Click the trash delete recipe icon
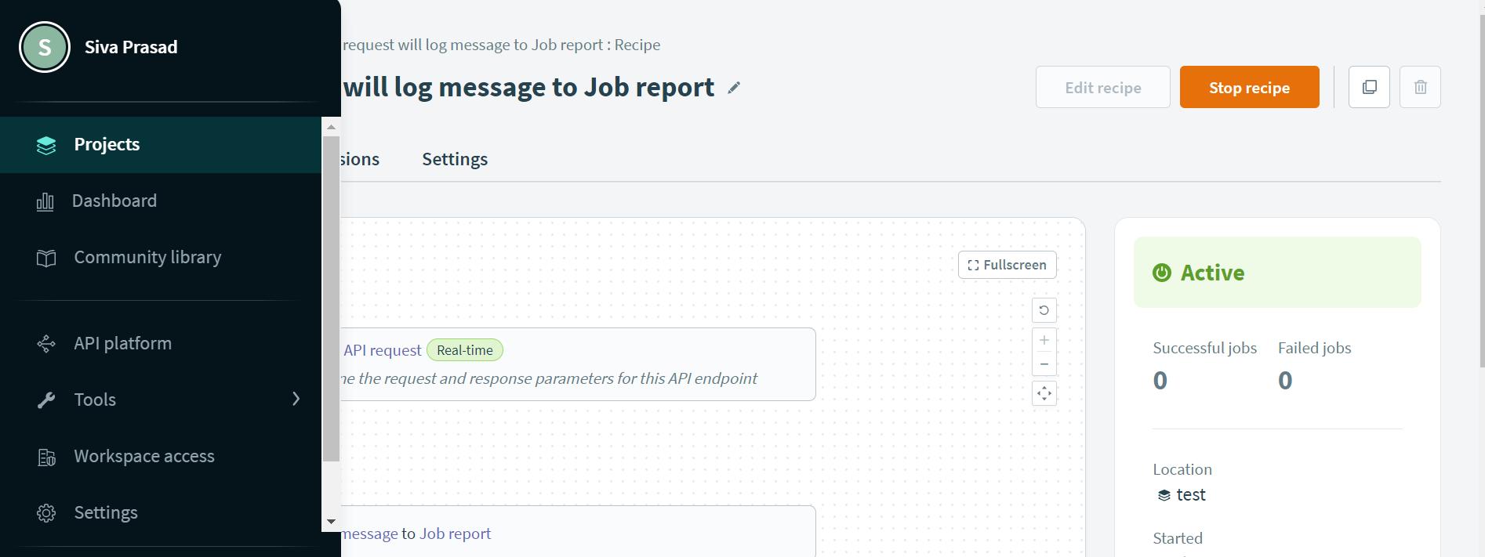 [x=1420, y=87]
